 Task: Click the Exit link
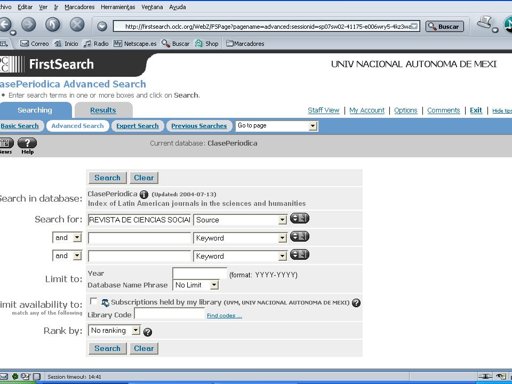click(476, 110)
